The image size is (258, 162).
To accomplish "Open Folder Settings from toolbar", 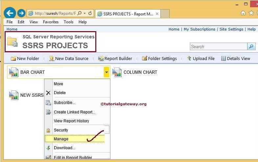I will coord(159,59).
